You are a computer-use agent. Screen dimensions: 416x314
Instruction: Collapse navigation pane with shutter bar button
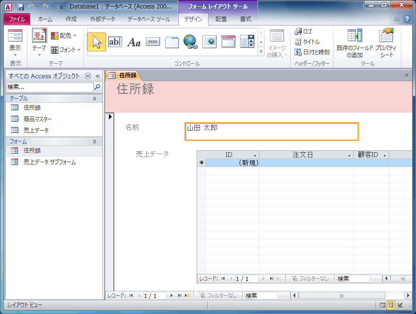[98, 76]
